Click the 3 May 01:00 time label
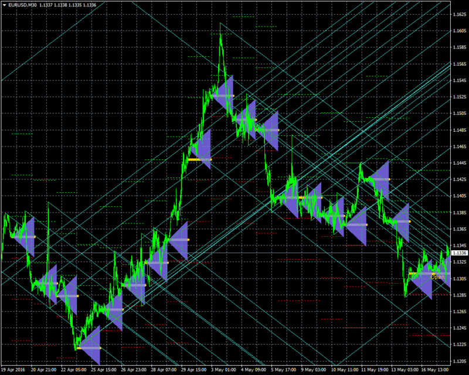469x375 pixels. tap(223, 370)
